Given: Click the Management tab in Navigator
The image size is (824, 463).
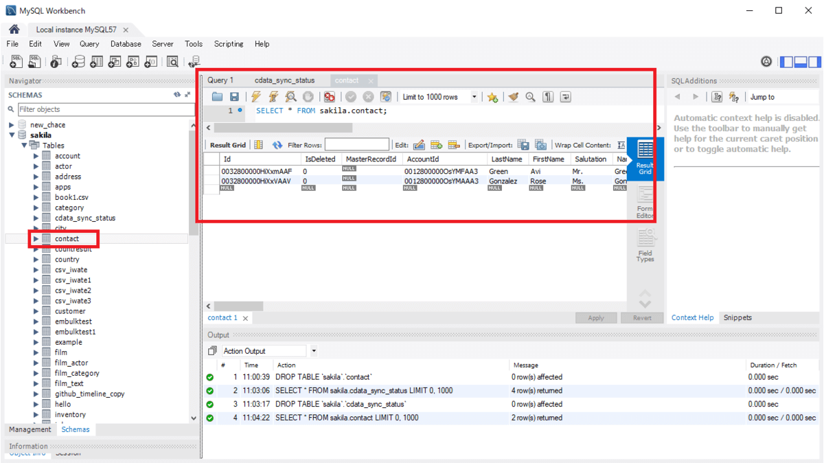Looking at the screenshot, I should 30,429.
